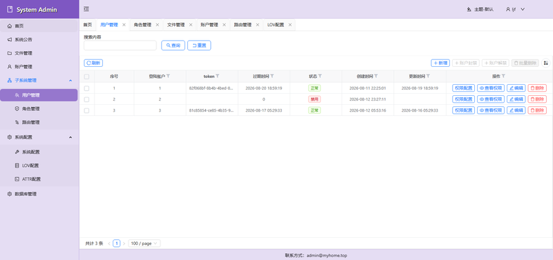Image resolution: width=553 pixels, height=260 pixels.
Task: View permissions (查看权限) for row 2
Action: coord(491,99)
